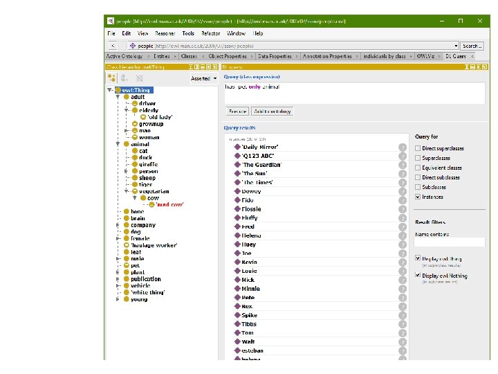Click into the query class expression box

pos(354,93)
